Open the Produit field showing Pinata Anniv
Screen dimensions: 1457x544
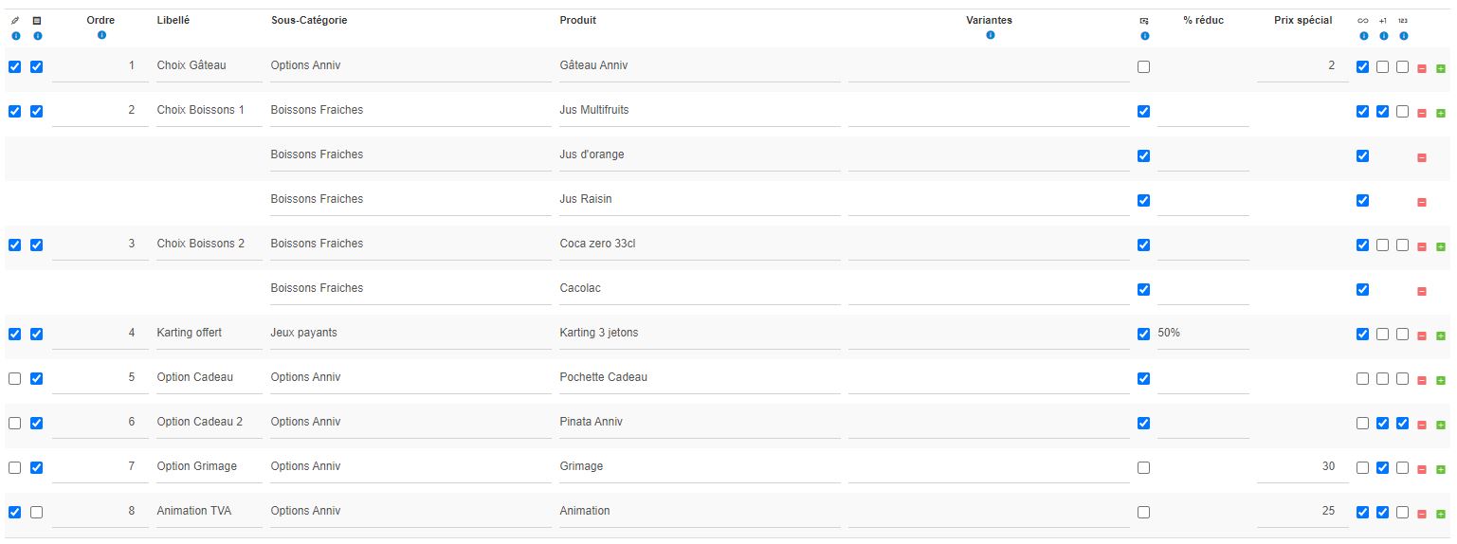click(x=700, y=422)
